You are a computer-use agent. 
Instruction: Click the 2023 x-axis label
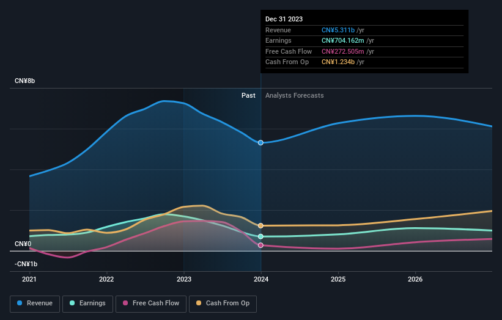click(184, 280)
